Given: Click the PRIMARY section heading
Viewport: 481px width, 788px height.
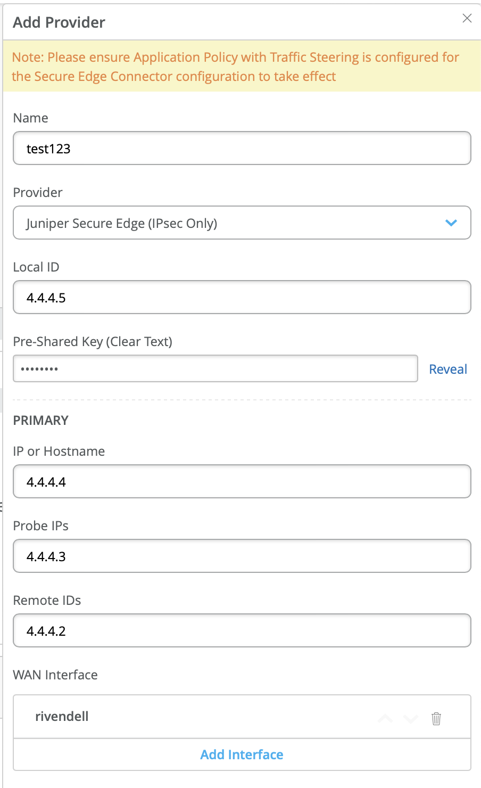Looking at the screenshot, I should point(41,420).
